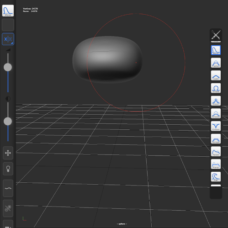Select the sphere object name label
The image size is (228, 228).
(122, 224)
